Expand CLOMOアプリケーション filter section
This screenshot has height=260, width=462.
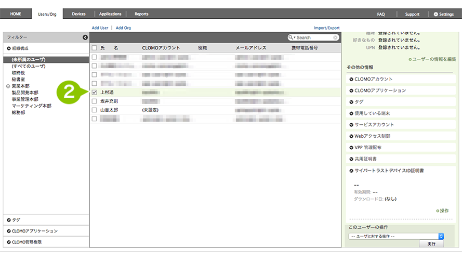coord(9,231)
